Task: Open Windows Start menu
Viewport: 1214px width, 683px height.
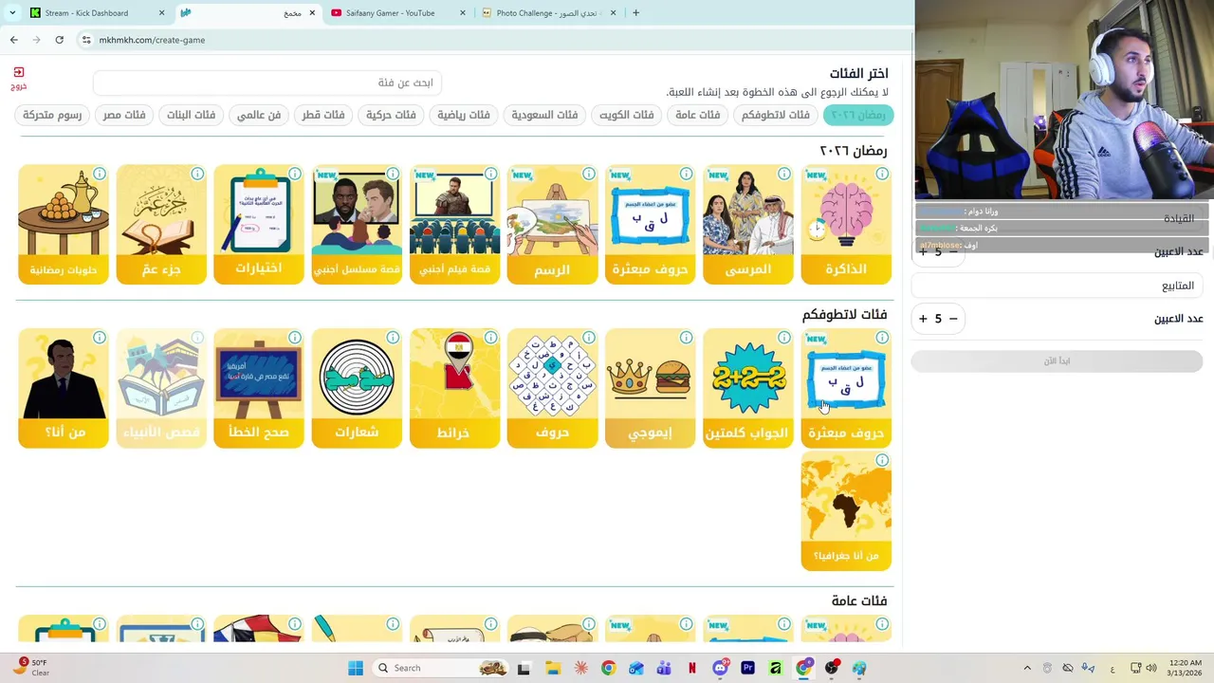Action: [356, 668]
